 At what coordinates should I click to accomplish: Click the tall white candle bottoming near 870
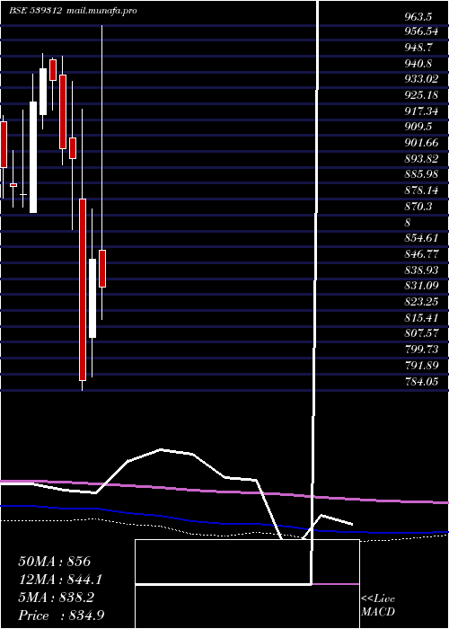coord(33,157)
